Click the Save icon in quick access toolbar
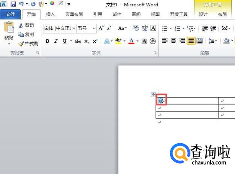235x174 pixels. [x=13, y=4]
